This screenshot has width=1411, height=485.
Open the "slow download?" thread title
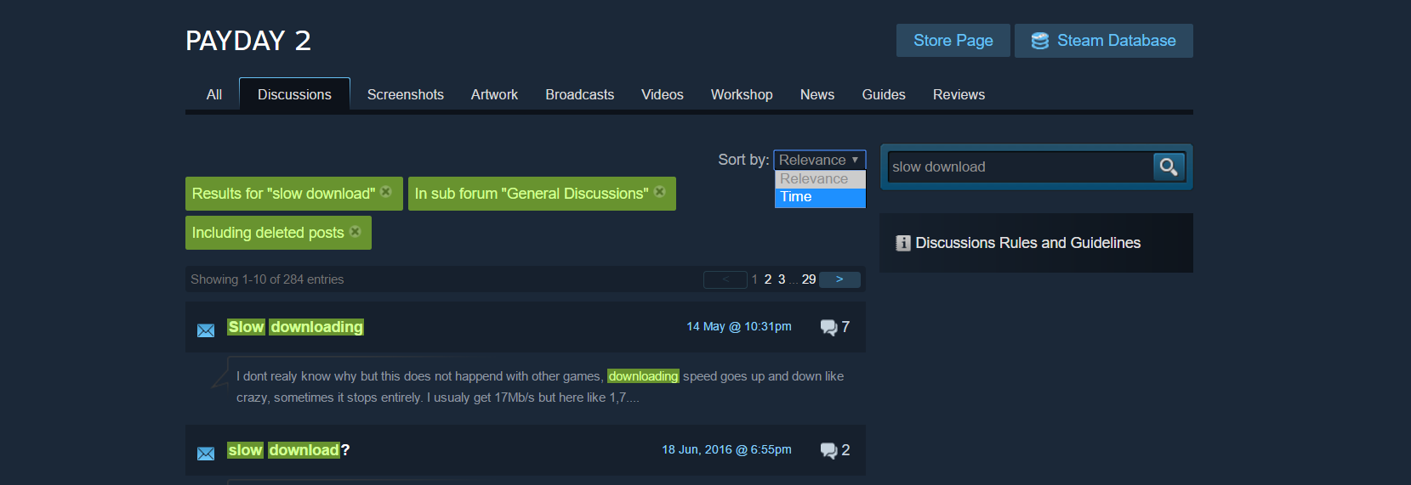[288, 450]
